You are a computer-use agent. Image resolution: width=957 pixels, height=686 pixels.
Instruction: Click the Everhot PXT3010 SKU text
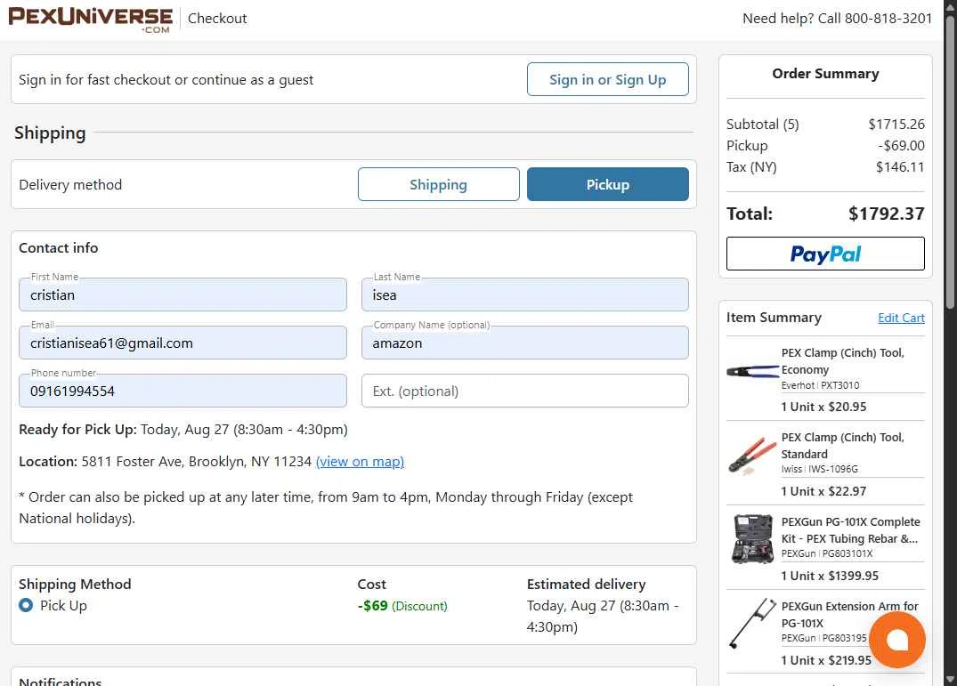(820, 385)
